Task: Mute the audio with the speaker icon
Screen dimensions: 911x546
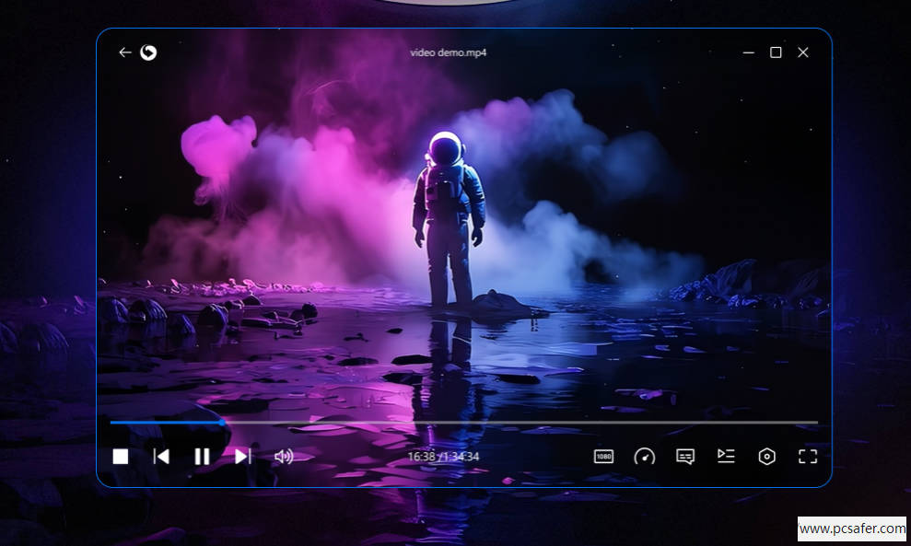Action: (284, 457)
